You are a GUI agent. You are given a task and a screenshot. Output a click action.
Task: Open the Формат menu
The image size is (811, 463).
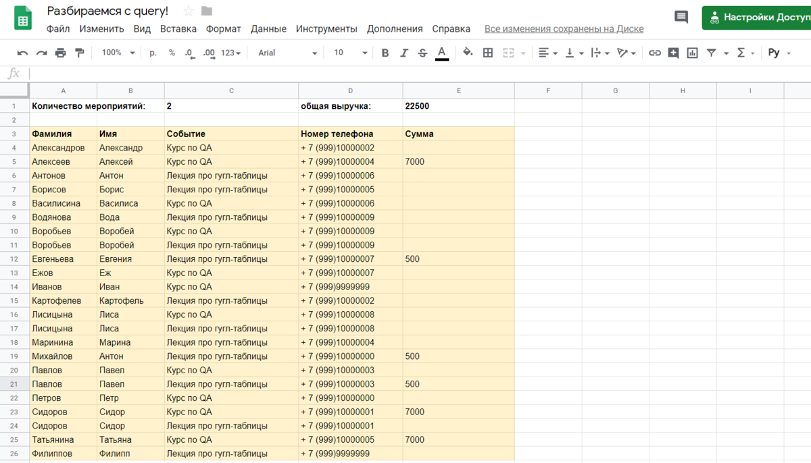(224, 29)
